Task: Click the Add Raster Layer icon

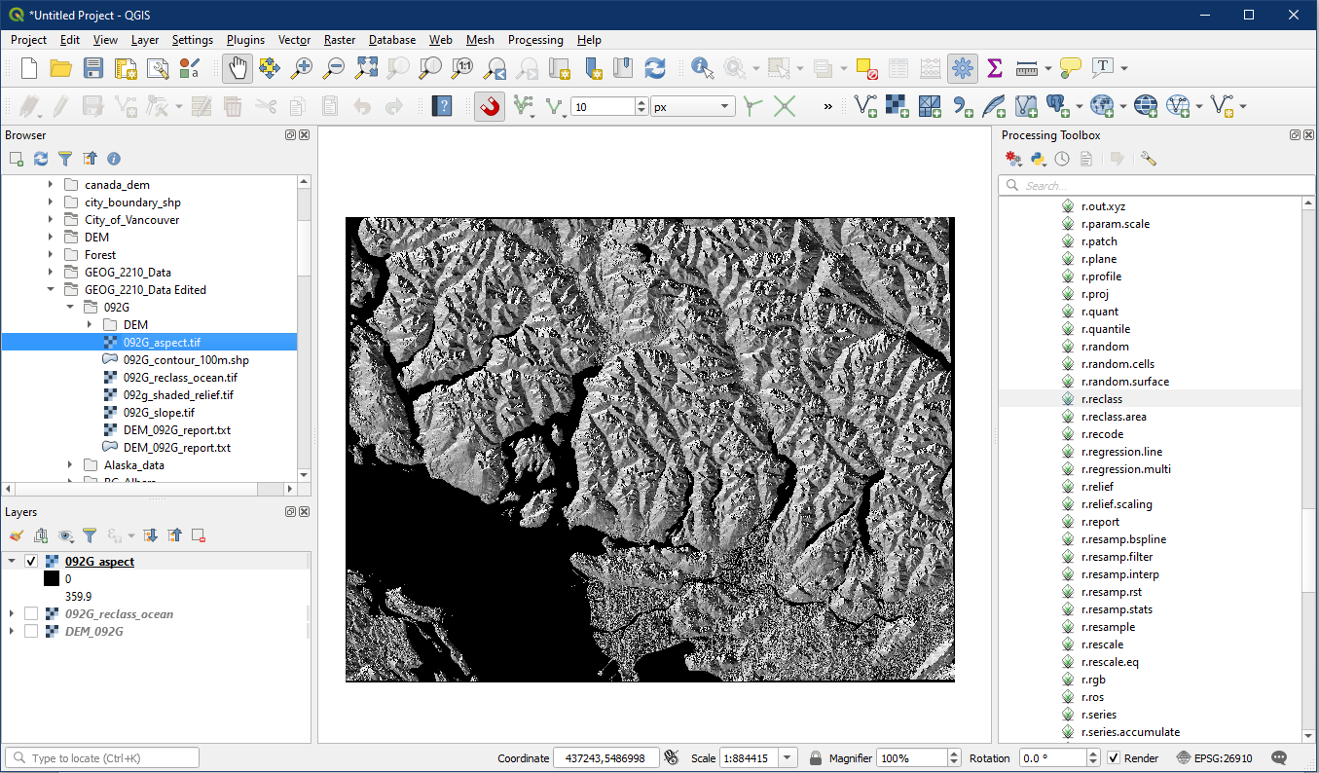Action: click(x=898, y=106)
